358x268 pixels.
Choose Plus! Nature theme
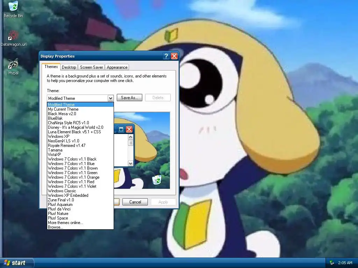click(80, 214)
